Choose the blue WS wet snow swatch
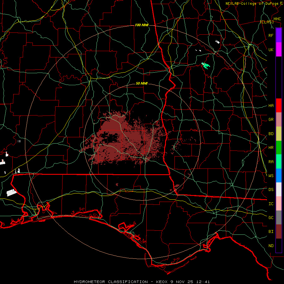Image resolution: width=284 pixels, height=284 pixels. [x=279, y=175]
